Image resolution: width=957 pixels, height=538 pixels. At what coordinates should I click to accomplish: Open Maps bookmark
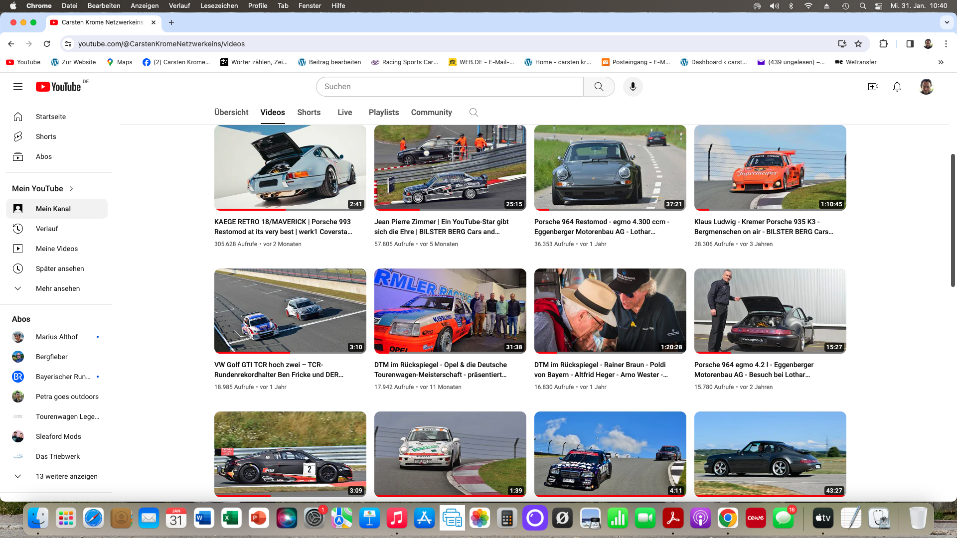tap(119, 62)
